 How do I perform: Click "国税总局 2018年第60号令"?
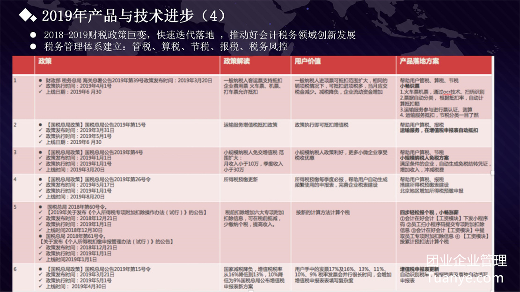pos(76,207)
